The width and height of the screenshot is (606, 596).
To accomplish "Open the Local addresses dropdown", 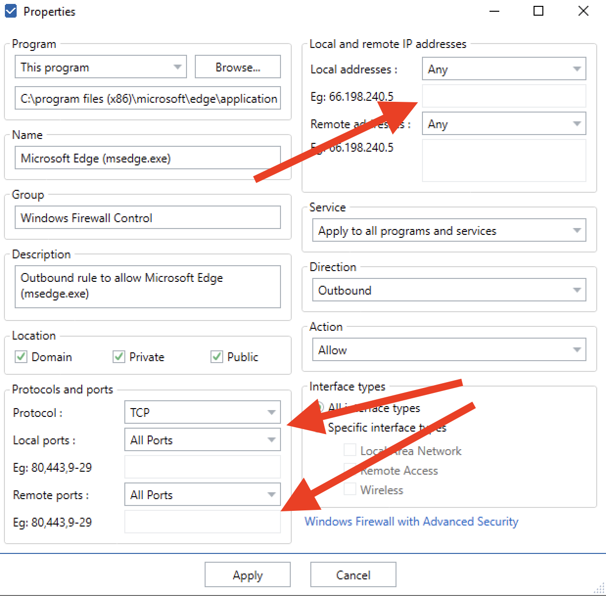I will point(504,69).
